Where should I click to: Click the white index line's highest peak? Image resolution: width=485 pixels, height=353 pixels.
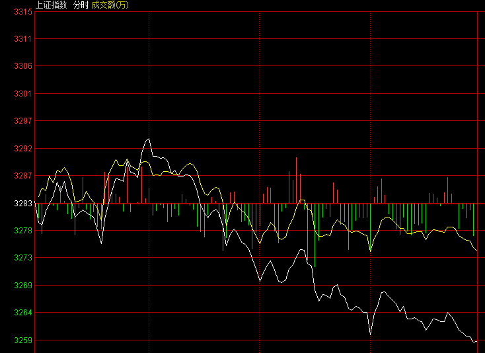click(x=149, y=139)
